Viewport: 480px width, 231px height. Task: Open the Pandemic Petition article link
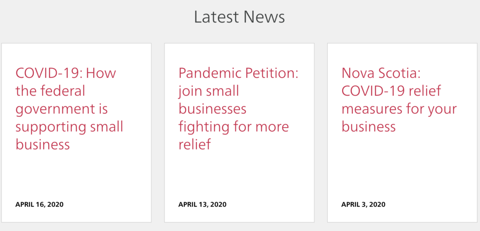pos(238,109)
